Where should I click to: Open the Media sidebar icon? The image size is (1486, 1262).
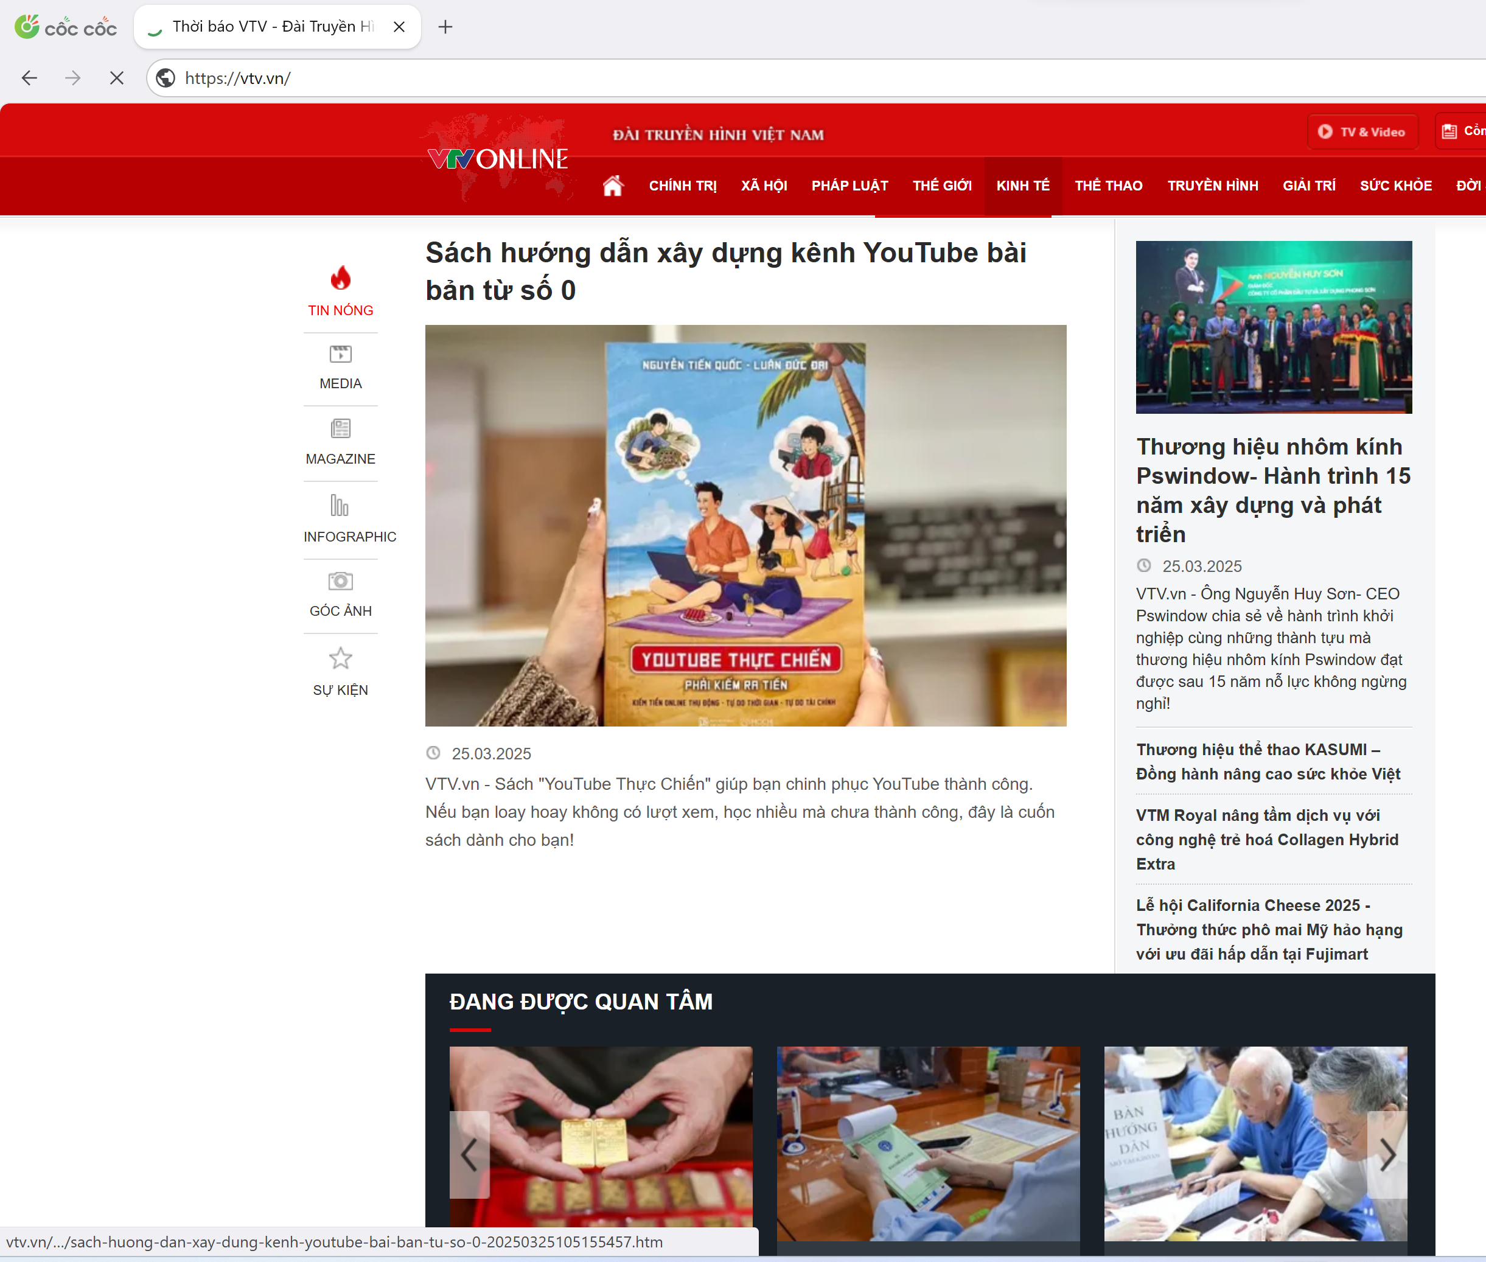[341, 355]
